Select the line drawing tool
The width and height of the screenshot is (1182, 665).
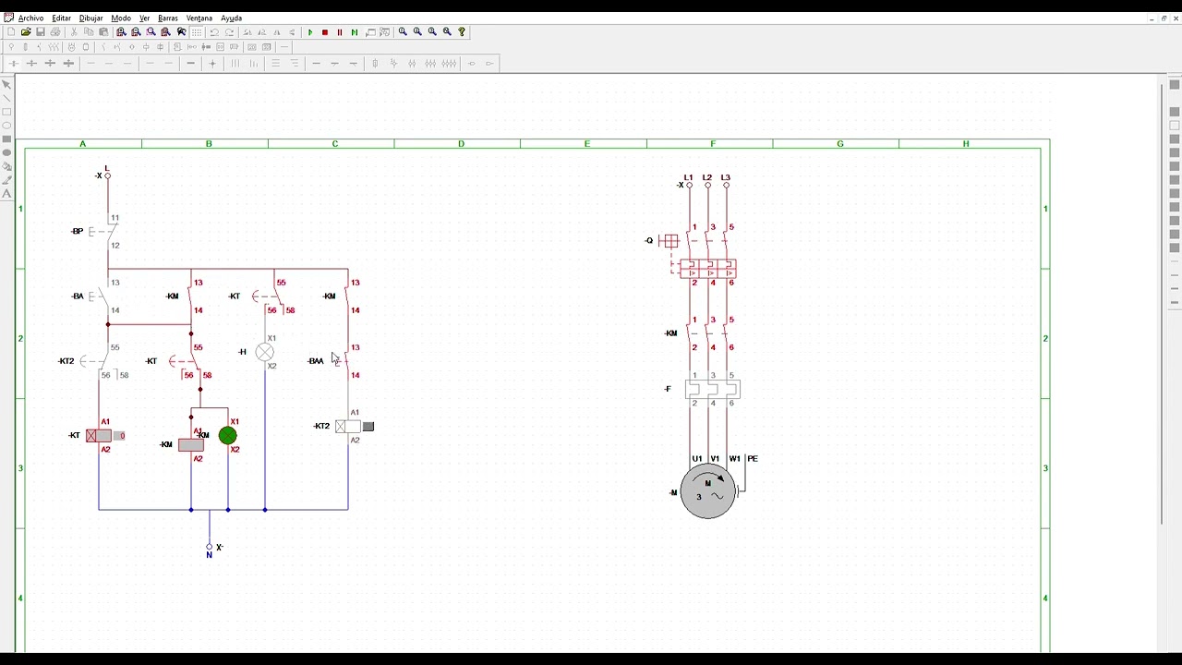tap(7, 98)
